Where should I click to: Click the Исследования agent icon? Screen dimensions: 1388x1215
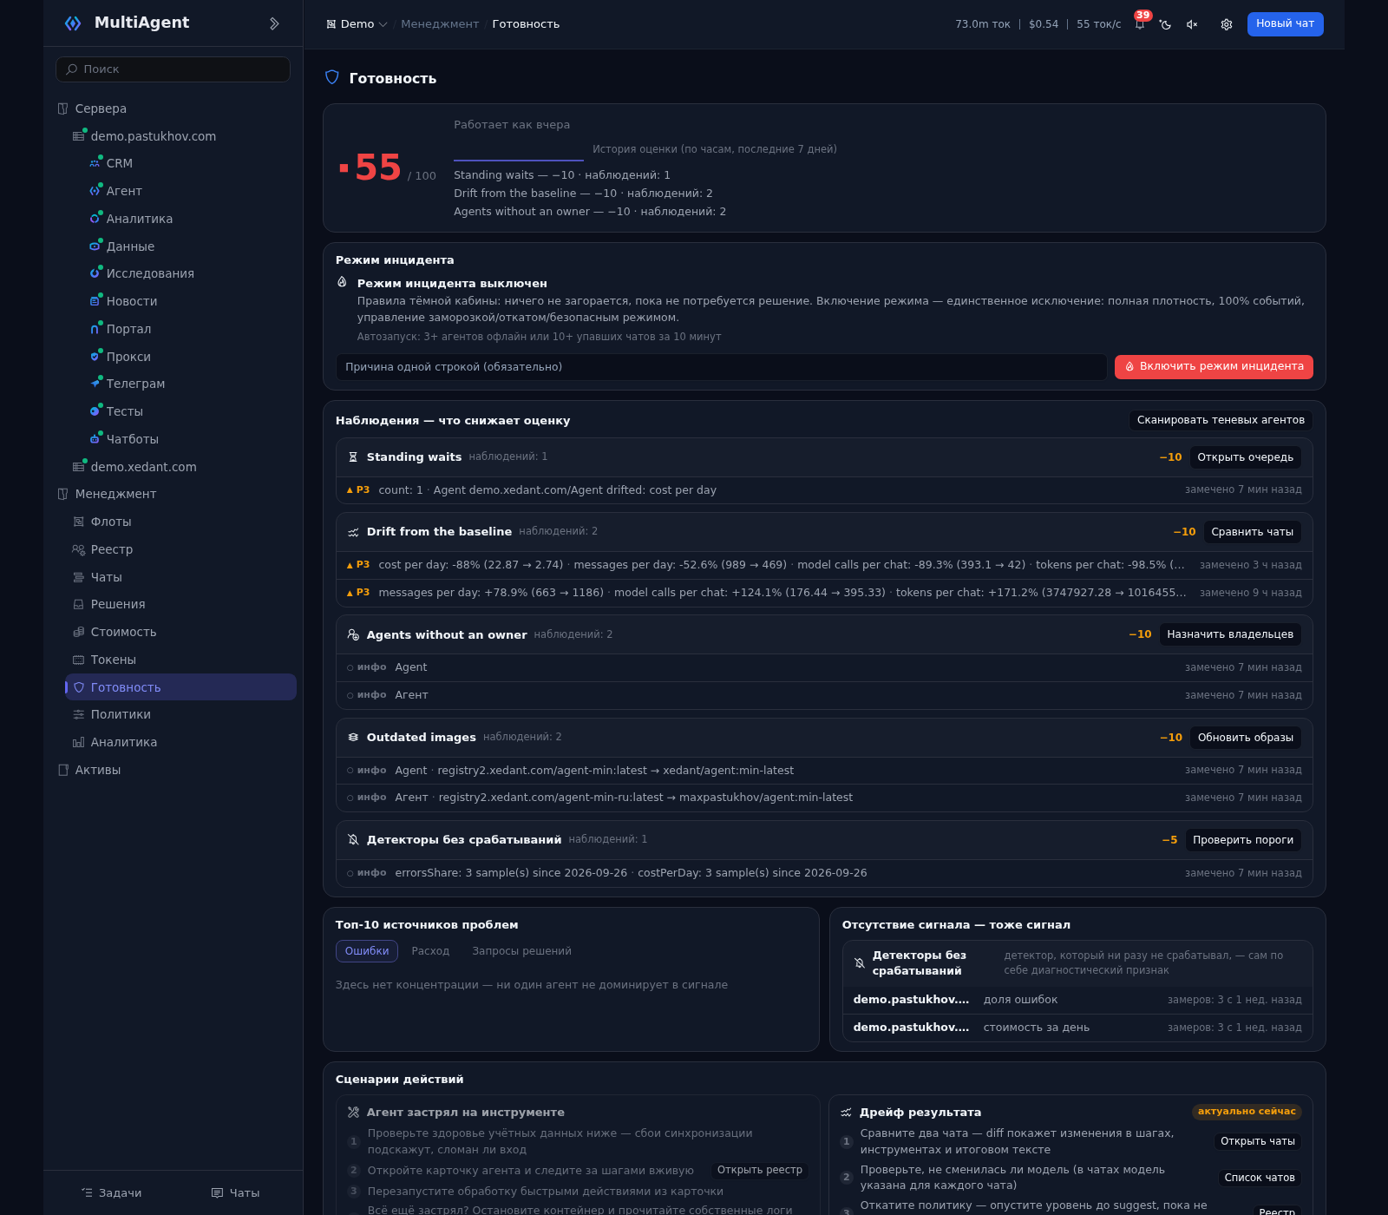coord(95,273)
